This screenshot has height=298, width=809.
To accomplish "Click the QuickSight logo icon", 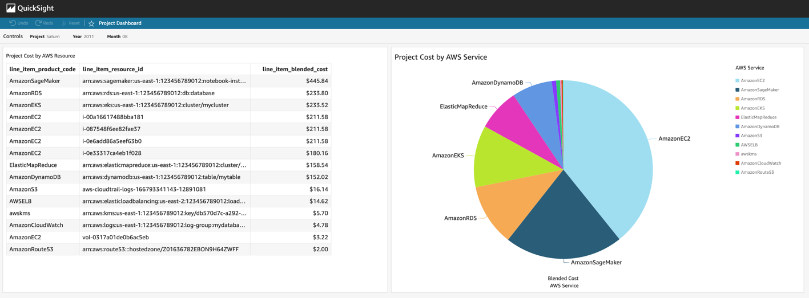I will click(x=11, y=8).
